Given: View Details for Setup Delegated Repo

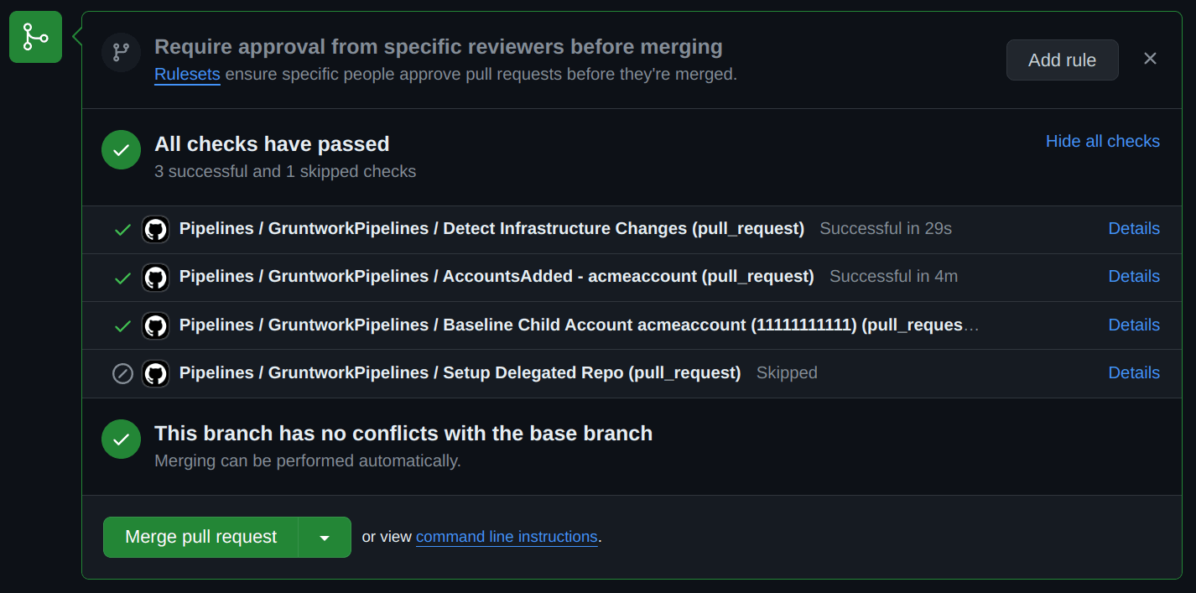Looking at the screenshot, I should pyautogui.click(x=1134, y=372).
